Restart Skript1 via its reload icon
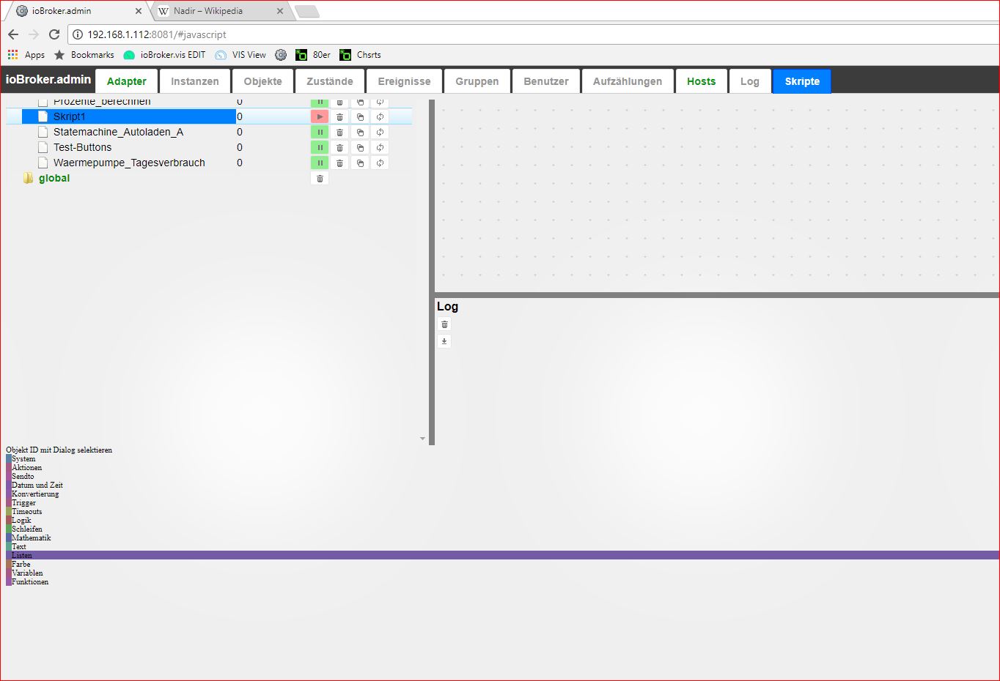The height and width of the screenshot is (681, 1000). pos(380,116)
